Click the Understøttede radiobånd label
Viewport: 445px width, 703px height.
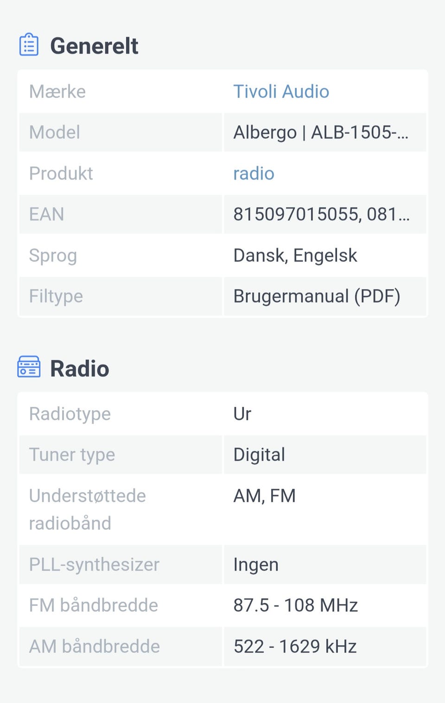tap(87, 509)
